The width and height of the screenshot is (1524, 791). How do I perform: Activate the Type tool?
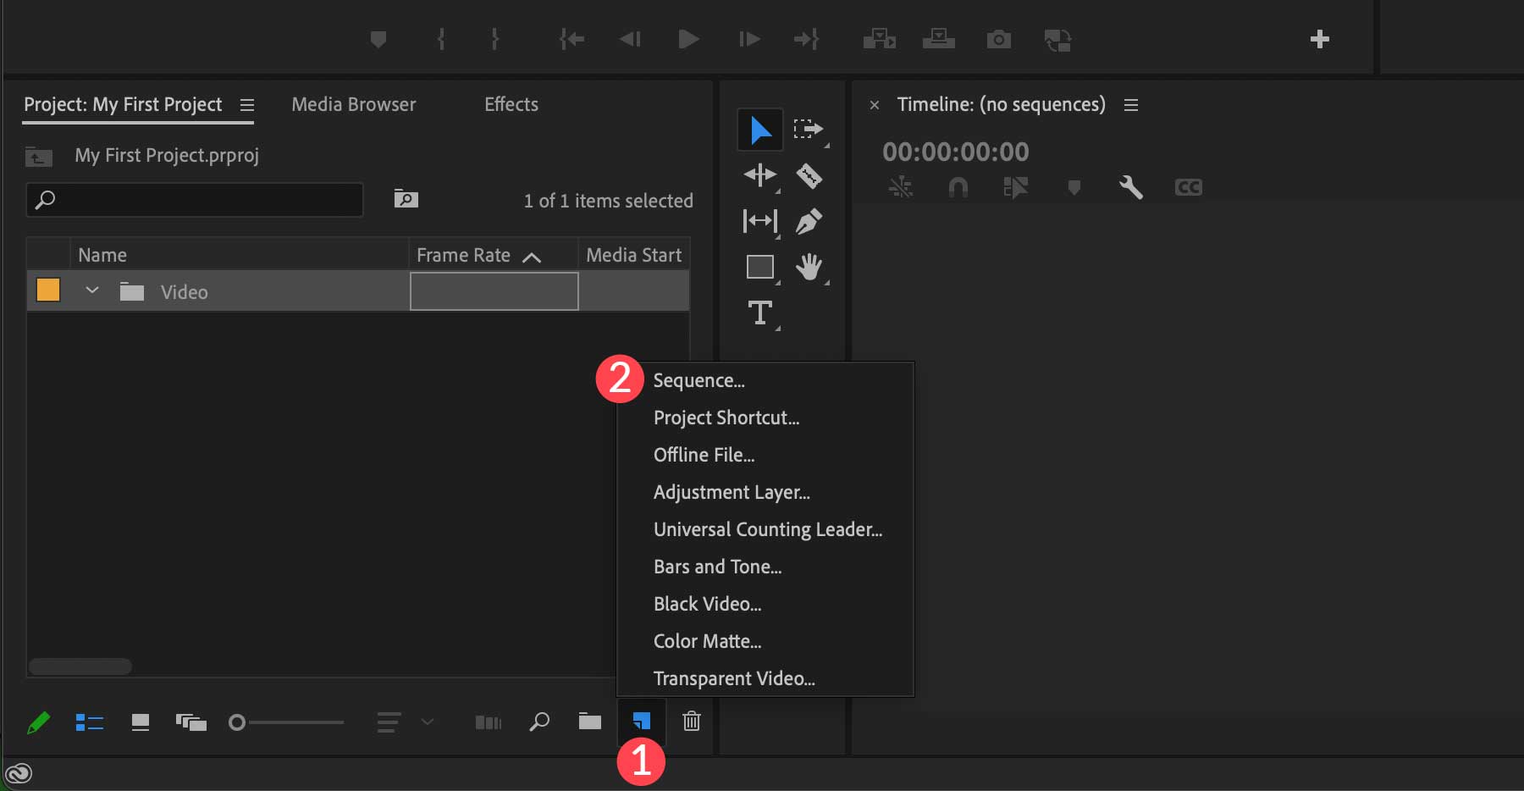(x=760, y=313)
